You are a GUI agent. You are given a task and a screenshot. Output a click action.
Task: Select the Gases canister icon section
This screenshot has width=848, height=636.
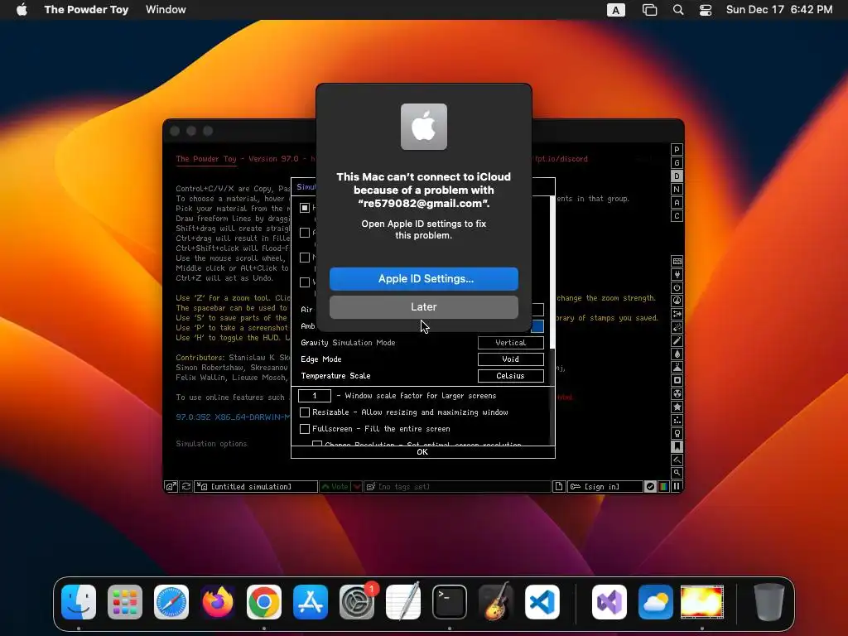pos(677,340)
